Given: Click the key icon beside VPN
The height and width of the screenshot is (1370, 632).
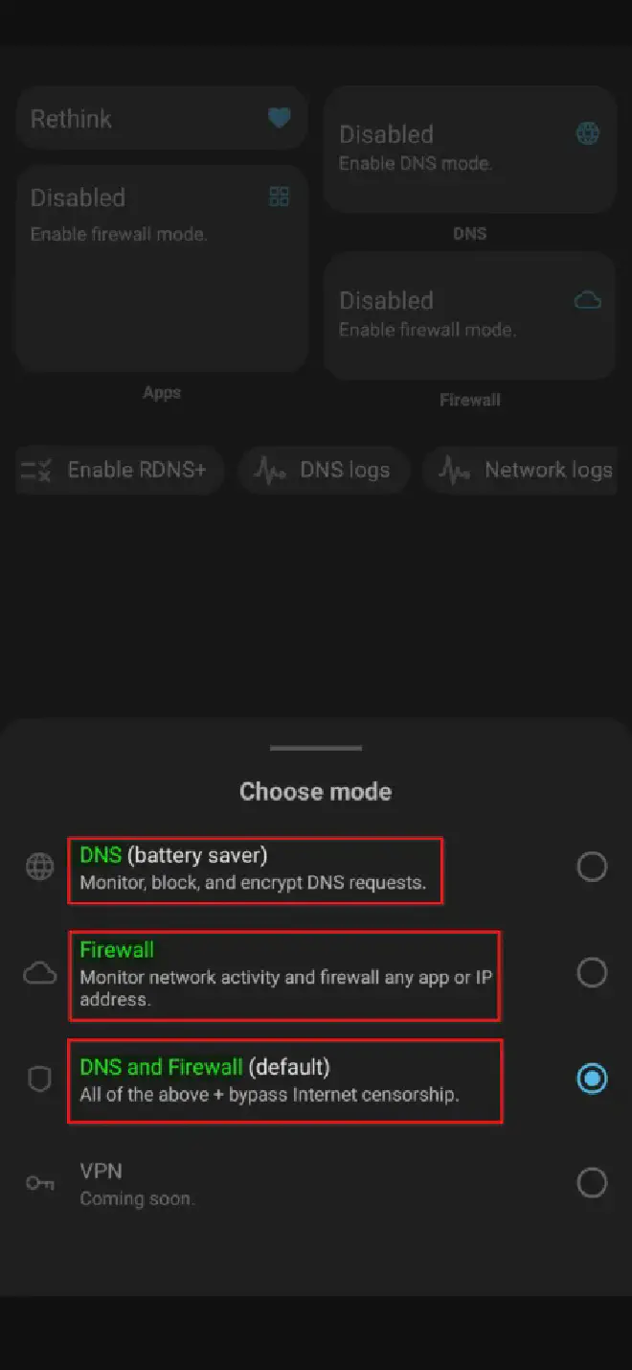Looking at the screenshot, I should point(39,1183).
